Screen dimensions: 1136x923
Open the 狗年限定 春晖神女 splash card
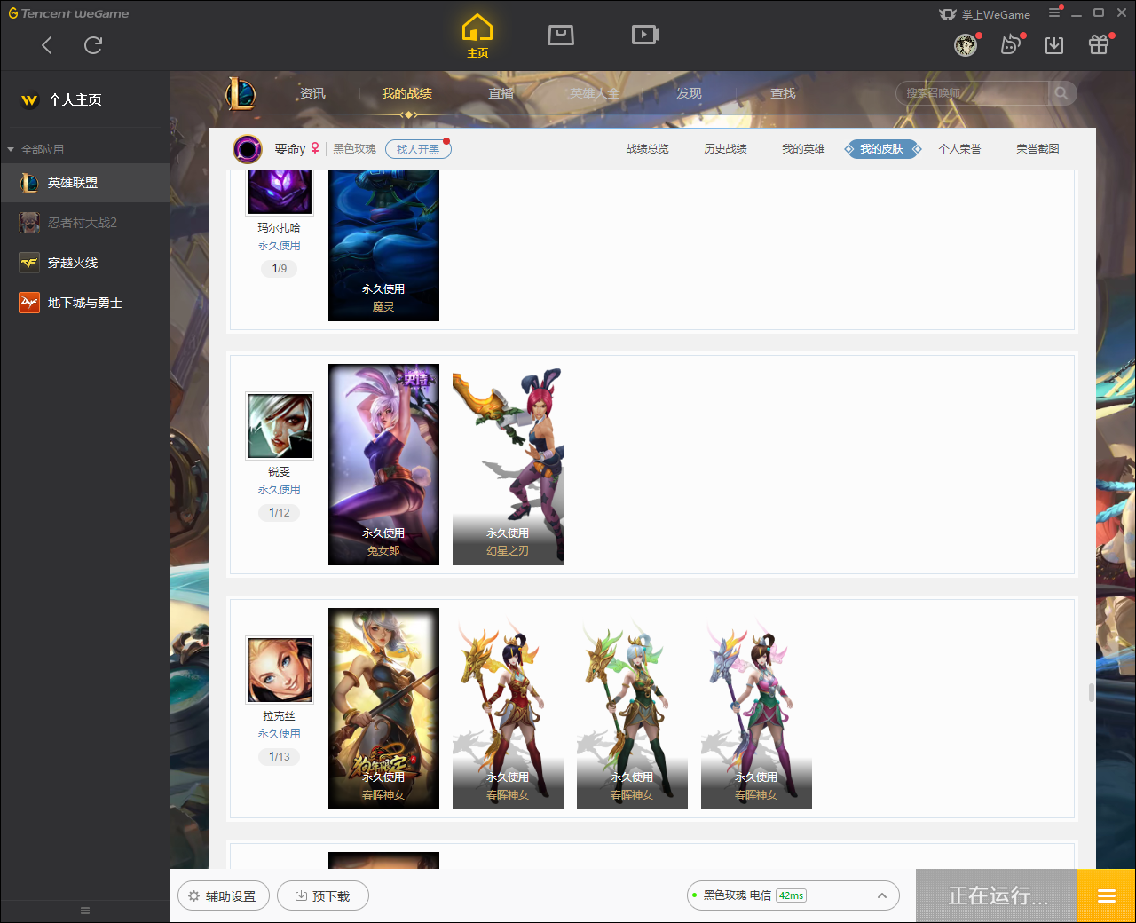pyautogui.click(x=383, y=708)
